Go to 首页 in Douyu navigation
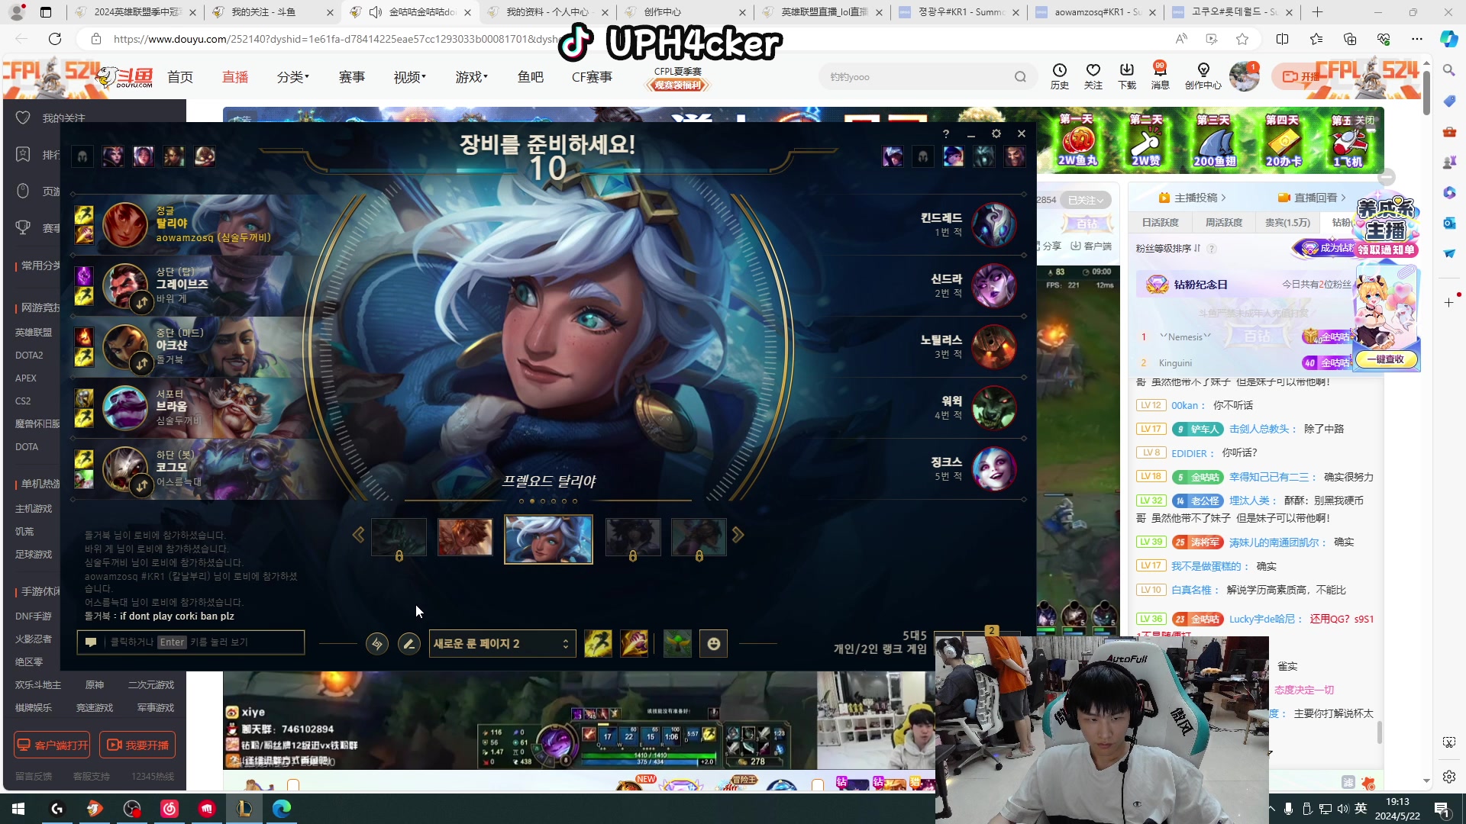 pyautogui.click(x=180, y=77)
